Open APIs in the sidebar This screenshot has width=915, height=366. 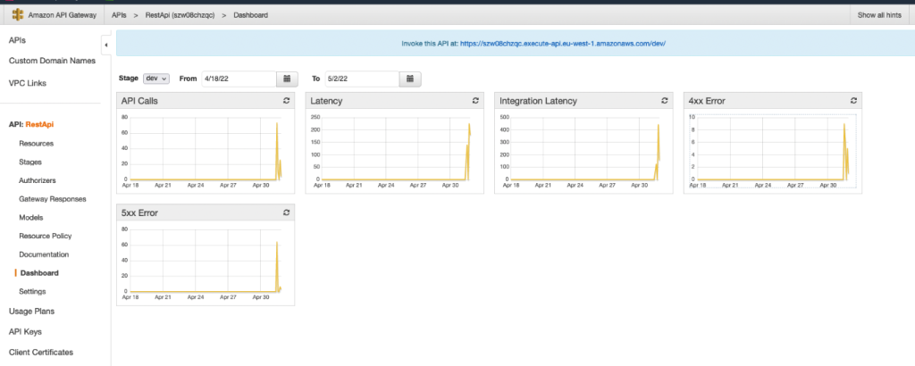[x=18, y=40]
